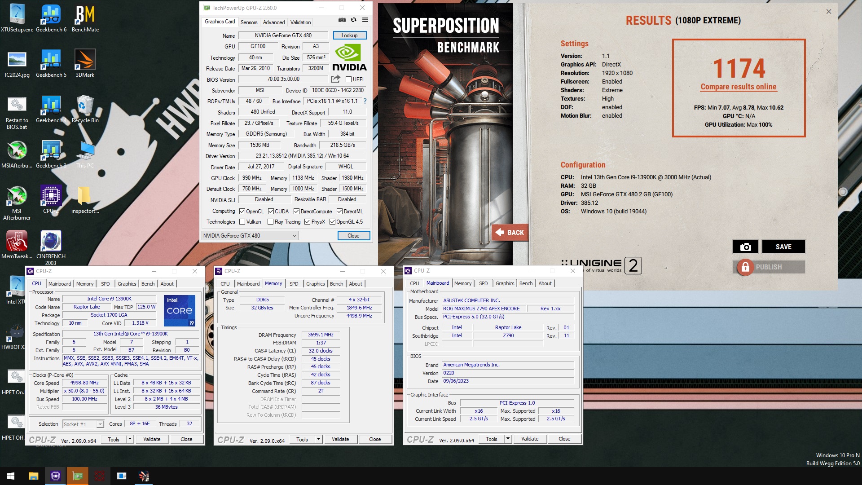
Task: Open This PC desktop icon
Action: (85, 154)
